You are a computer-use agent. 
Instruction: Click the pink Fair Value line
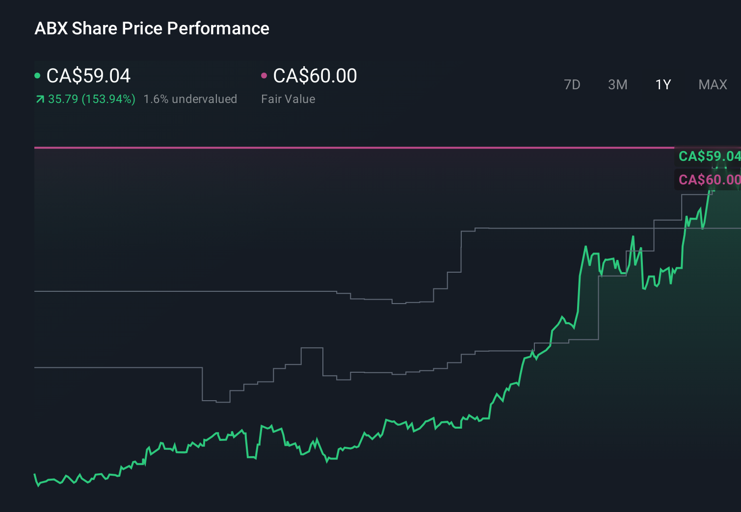(x=344, y=147)
